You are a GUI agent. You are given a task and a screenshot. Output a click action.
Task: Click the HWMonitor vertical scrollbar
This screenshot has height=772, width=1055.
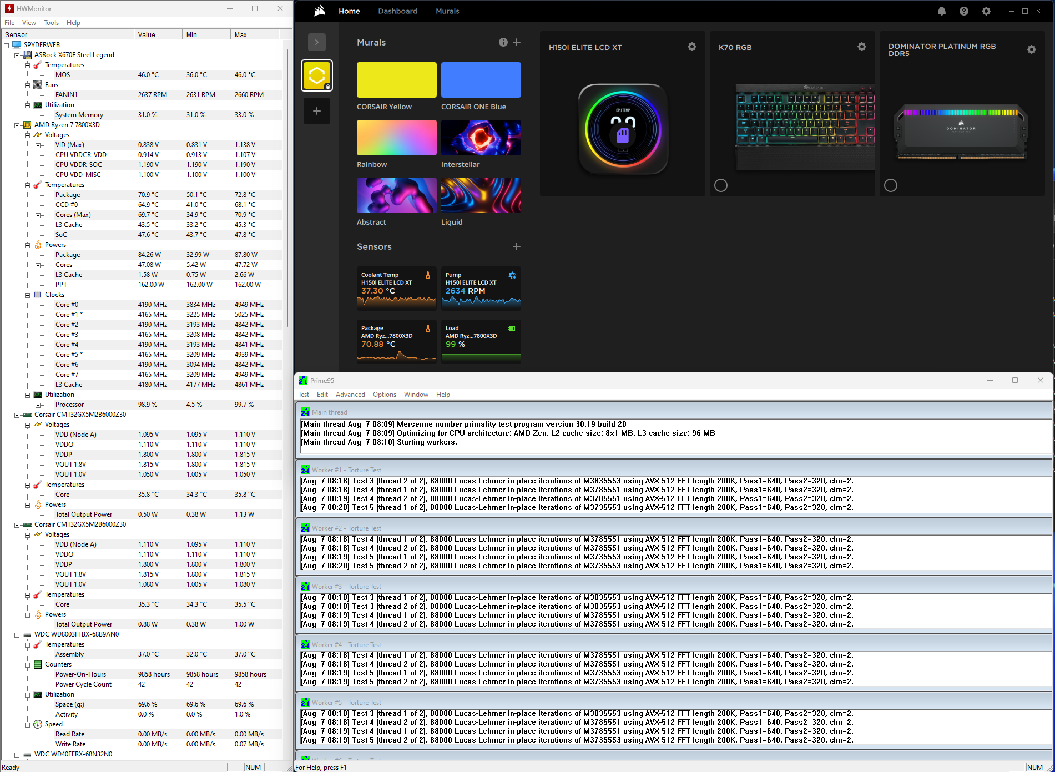click(287, 189)
